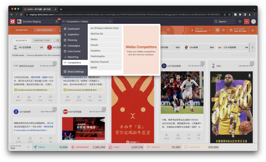Open the browser side panel icon
This screenshot has width=266, height=162.
point(245,15)
